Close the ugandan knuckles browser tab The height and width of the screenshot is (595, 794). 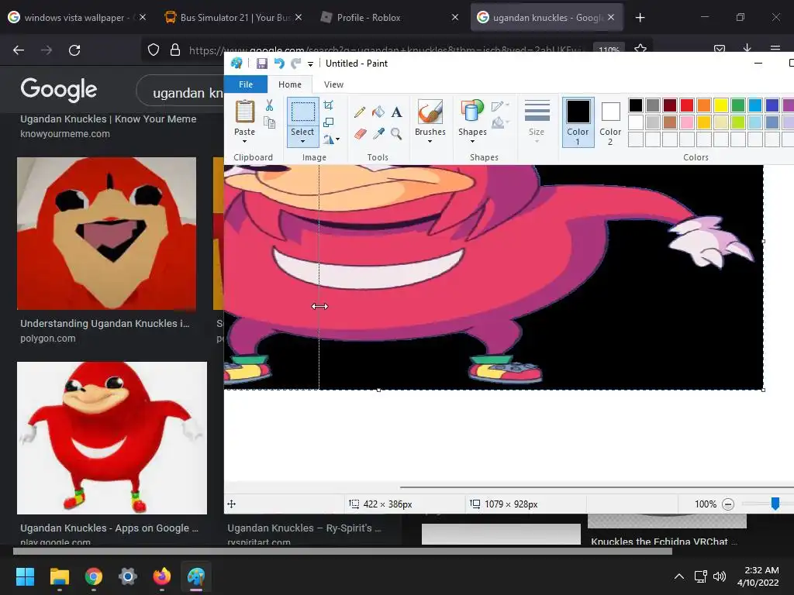611,17
